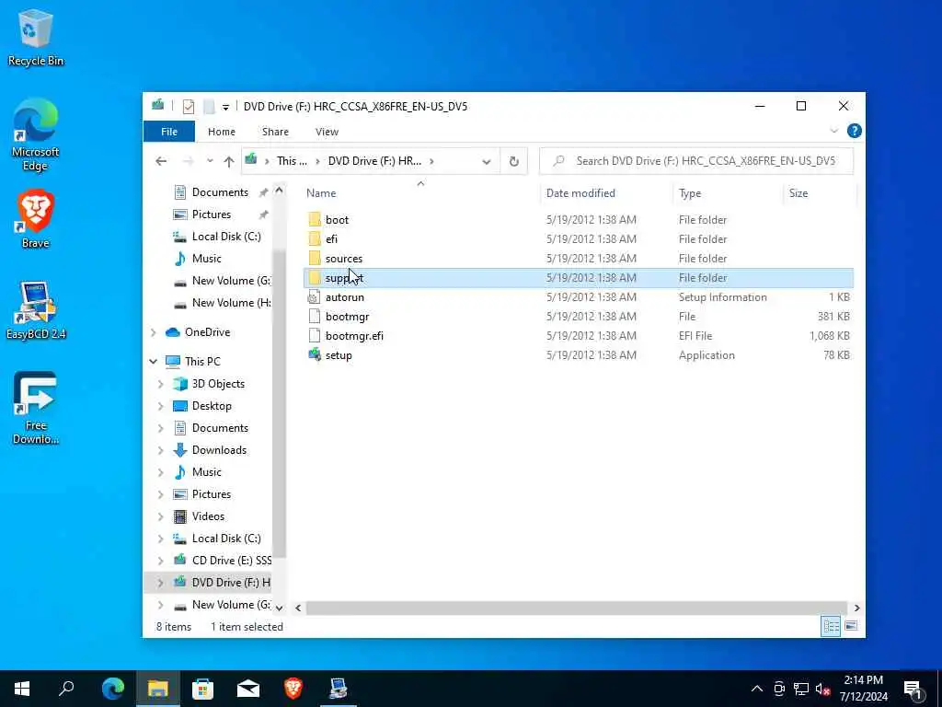Expand the OneDrive tree node
942x707 pixels.
tap(154, 332)
